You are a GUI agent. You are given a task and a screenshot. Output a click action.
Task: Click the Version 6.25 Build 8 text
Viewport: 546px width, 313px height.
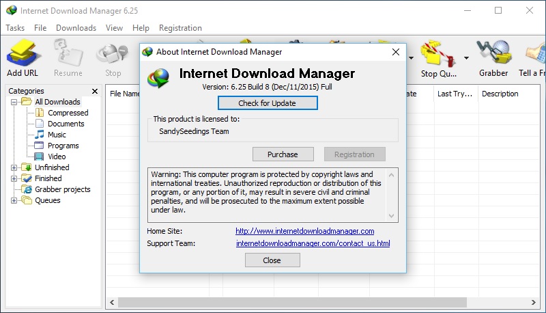[267, 87]
